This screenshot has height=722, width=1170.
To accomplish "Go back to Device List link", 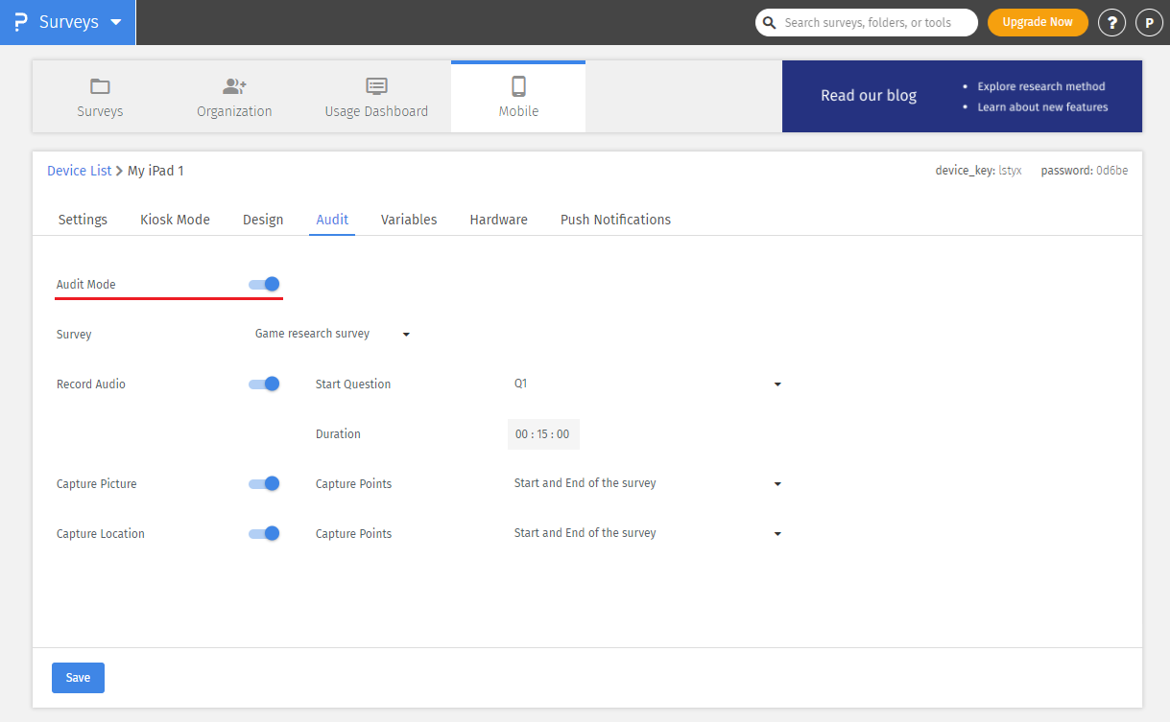I will 80,171.
